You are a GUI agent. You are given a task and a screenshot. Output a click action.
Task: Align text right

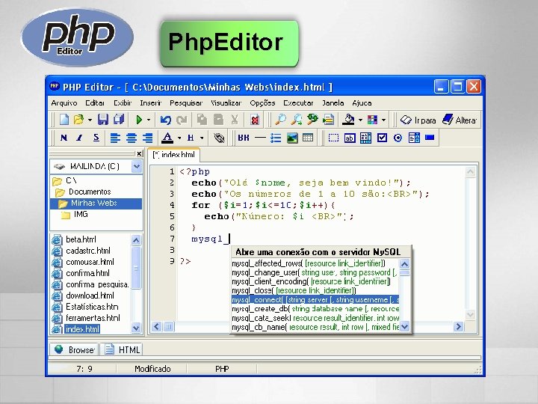pos(147,138)
